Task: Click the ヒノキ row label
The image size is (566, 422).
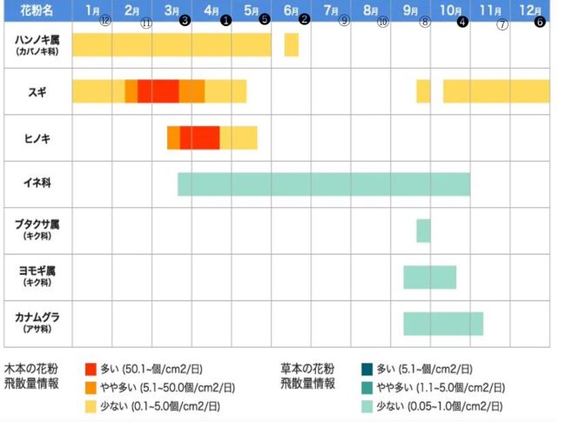Action: [x=37, y=138]
